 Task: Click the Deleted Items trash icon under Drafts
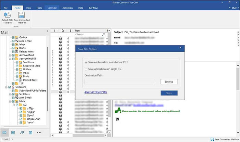coord(17,52)
